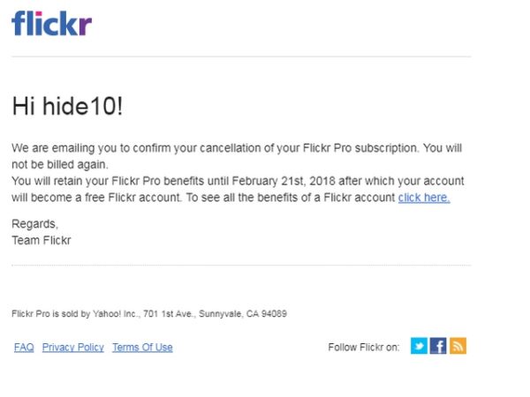Click the solid divider below the logo
Screen dimensions: 530x397
(x=241, y=56)
